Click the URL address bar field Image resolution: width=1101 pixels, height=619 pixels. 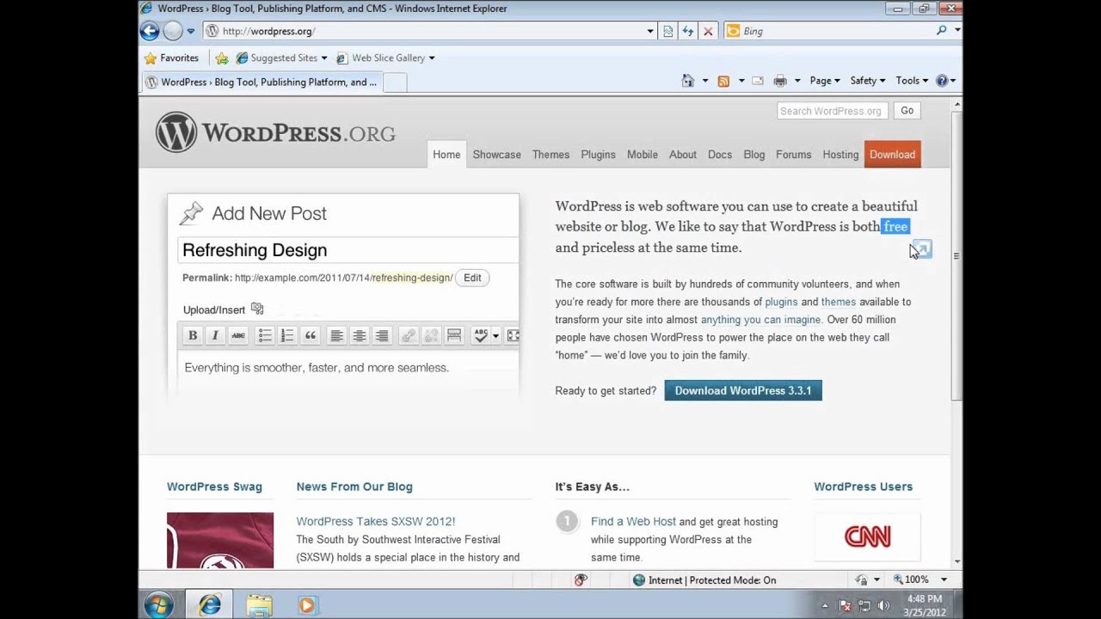coord(430,31)
